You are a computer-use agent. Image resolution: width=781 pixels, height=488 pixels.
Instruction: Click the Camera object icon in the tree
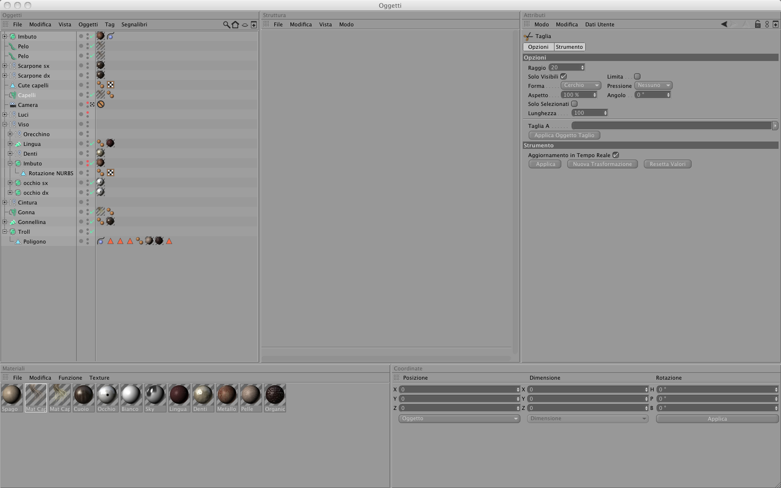pyautogui.click(x=13, y=105)
